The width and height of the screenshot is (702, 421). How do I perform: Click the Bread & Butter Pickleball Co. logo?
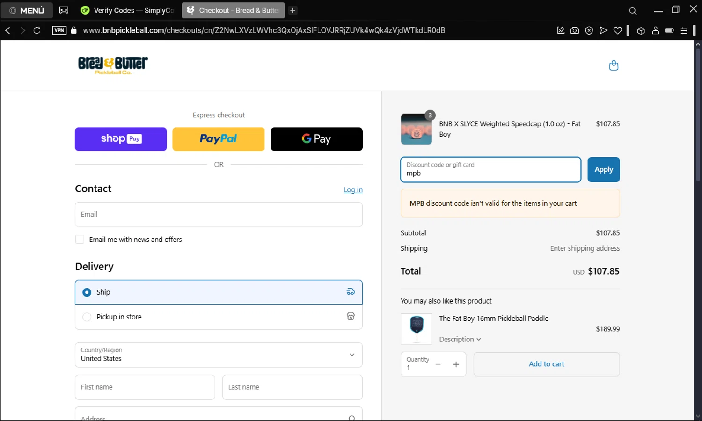coord(113,65)
